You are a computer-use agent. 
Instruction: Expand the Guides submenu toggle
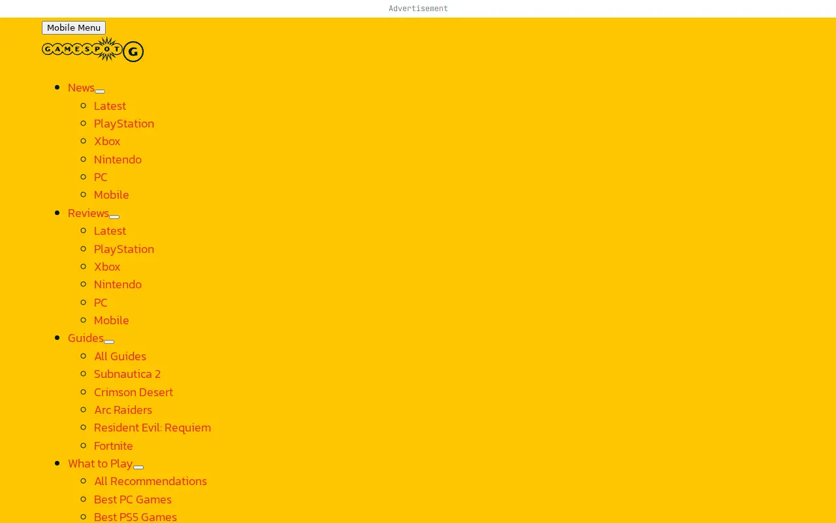click(x=109, y=341)
